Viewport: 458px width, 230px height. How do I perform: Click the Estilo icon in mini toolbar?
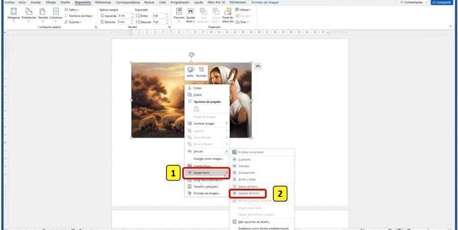[190, 70]
